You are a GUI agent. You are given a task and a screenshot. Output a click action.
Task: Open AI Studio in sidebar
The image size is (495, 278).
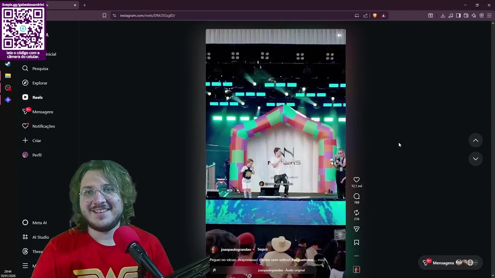point(36,237)
